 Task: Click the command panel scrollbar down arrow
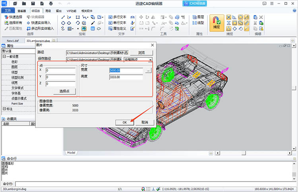tap(294, 179)
